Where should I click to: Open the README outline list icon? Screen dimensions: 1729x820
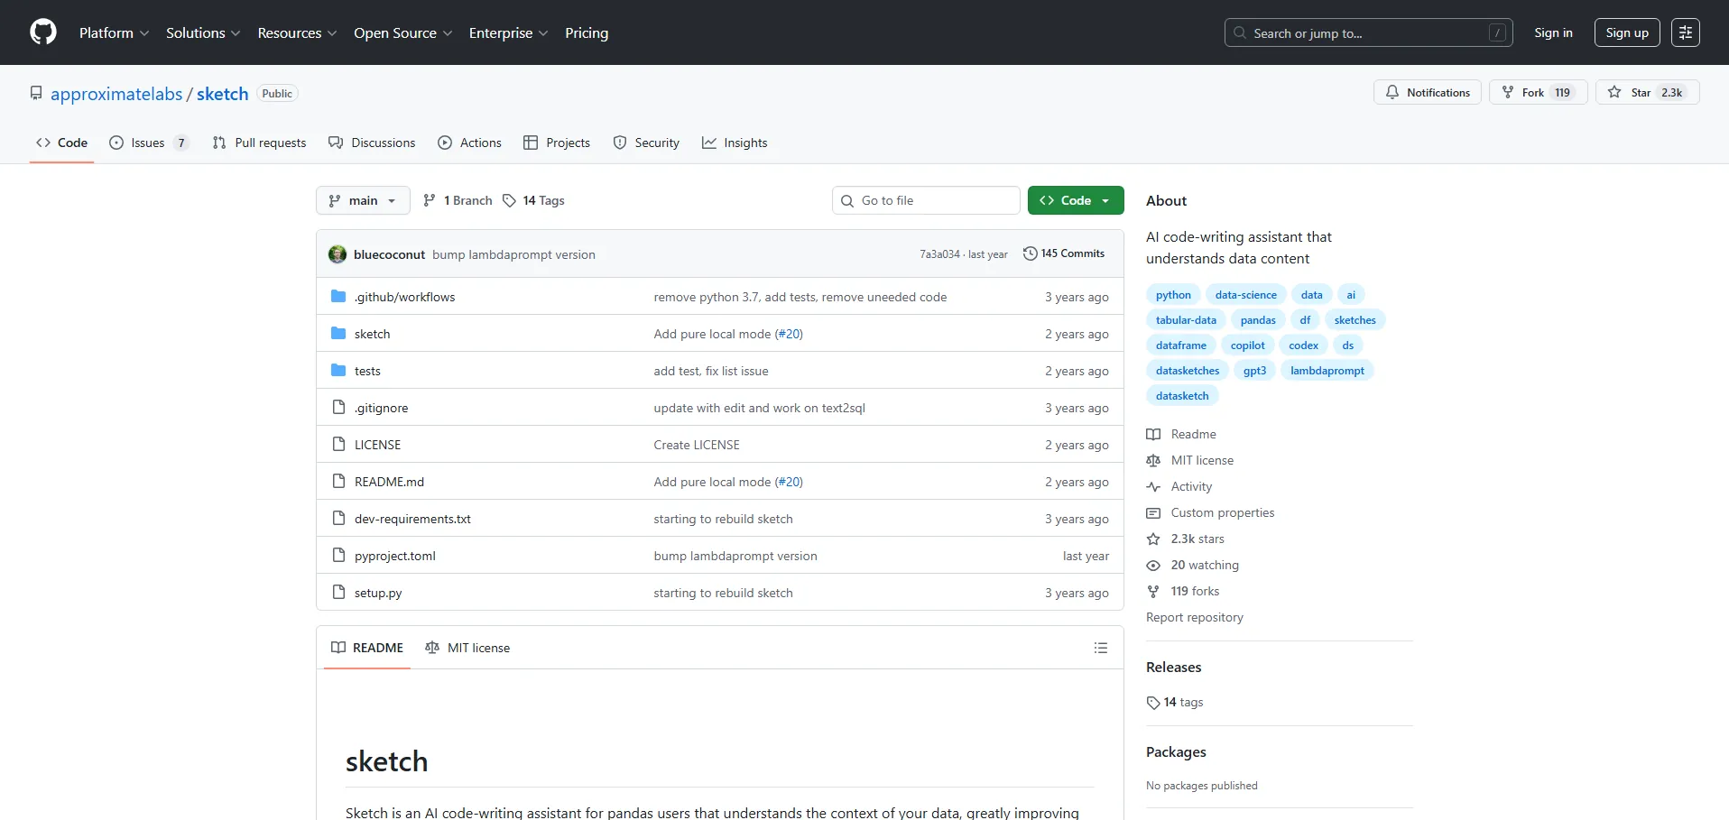tap(1100, 648)
